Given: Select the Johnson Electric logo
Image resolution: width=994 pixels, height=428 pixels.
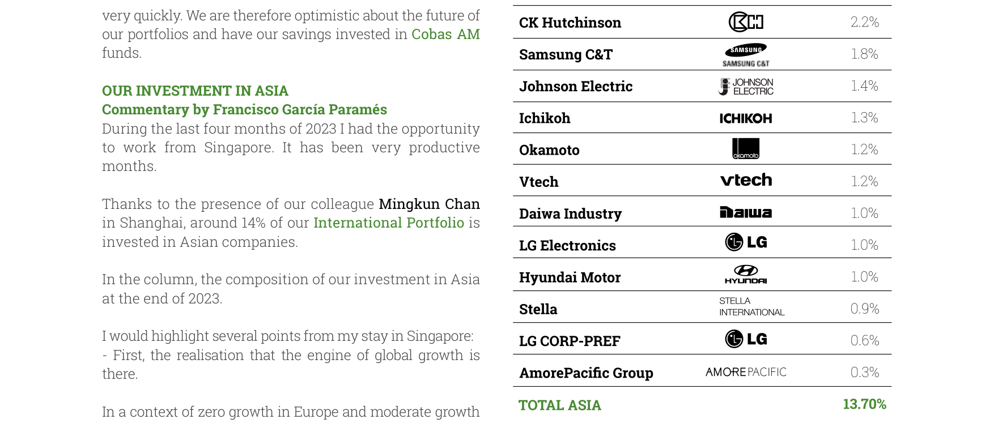Looking at the screenshot, I should 746,87.
